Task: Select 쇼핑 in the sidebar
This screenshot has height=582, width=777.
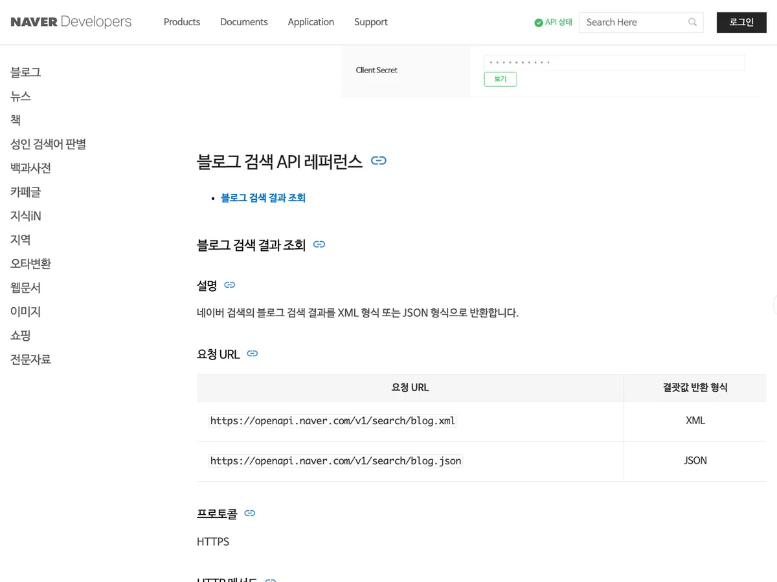Action: pos(21,336)
